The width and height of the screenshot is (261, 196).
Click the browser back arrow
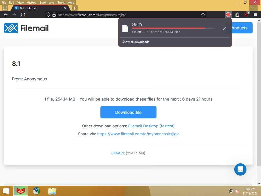(6, 15)
